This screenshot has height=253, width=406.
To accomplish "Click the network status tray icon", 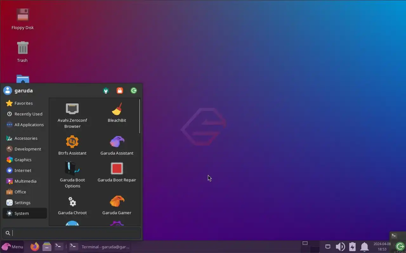I will (328, 246).
